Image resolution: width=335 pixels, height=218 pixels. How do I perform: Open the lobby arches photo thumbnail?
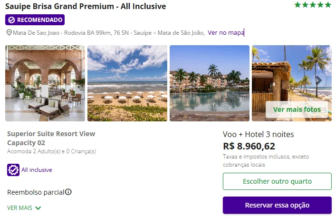point(45,83)
